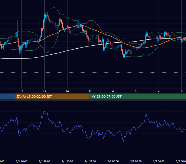Viewport: 186px width, 164px height.
Task: Click the 2/2 02:00 label on indicator axis
Action: coord(136,161)
